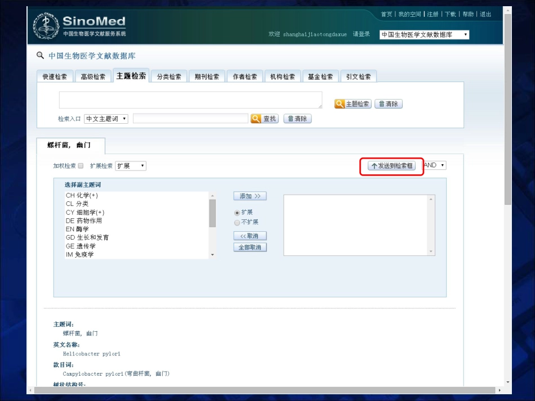Open the AND operator dropdown
This screenshot has width=535, height=401.
[435, 165]
